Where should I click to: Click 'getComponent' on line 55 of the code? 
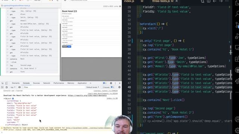tap(175, 117)
